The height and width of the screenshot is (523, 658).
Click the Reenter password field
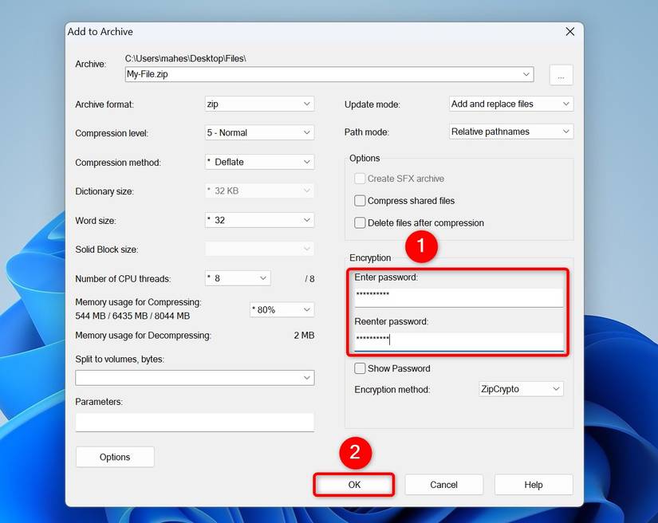point(459,341)
